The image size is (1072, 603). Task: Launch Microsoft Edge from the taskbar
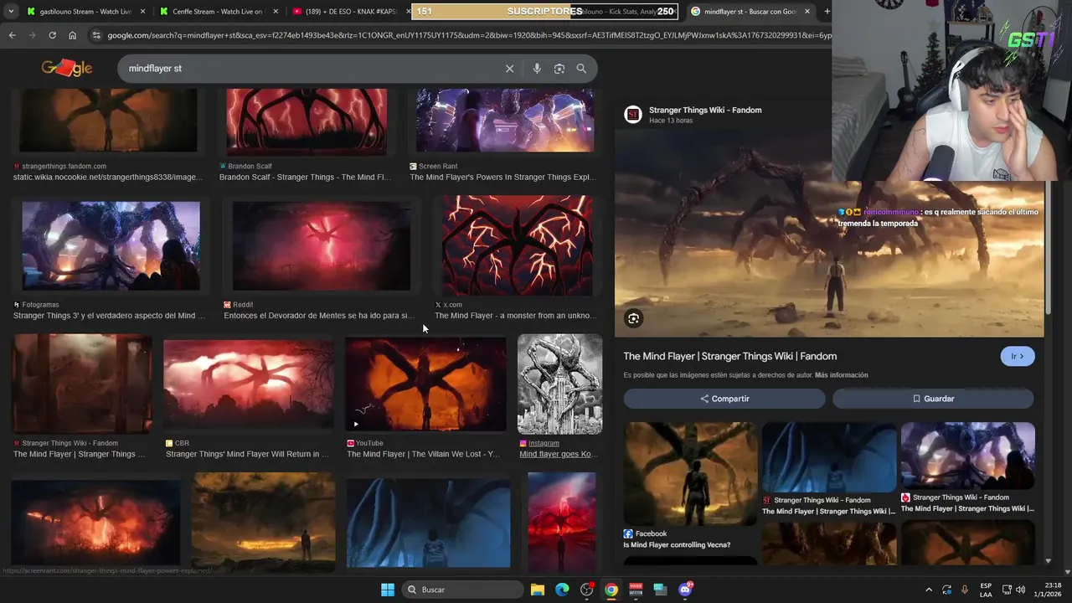coord(562,590)
